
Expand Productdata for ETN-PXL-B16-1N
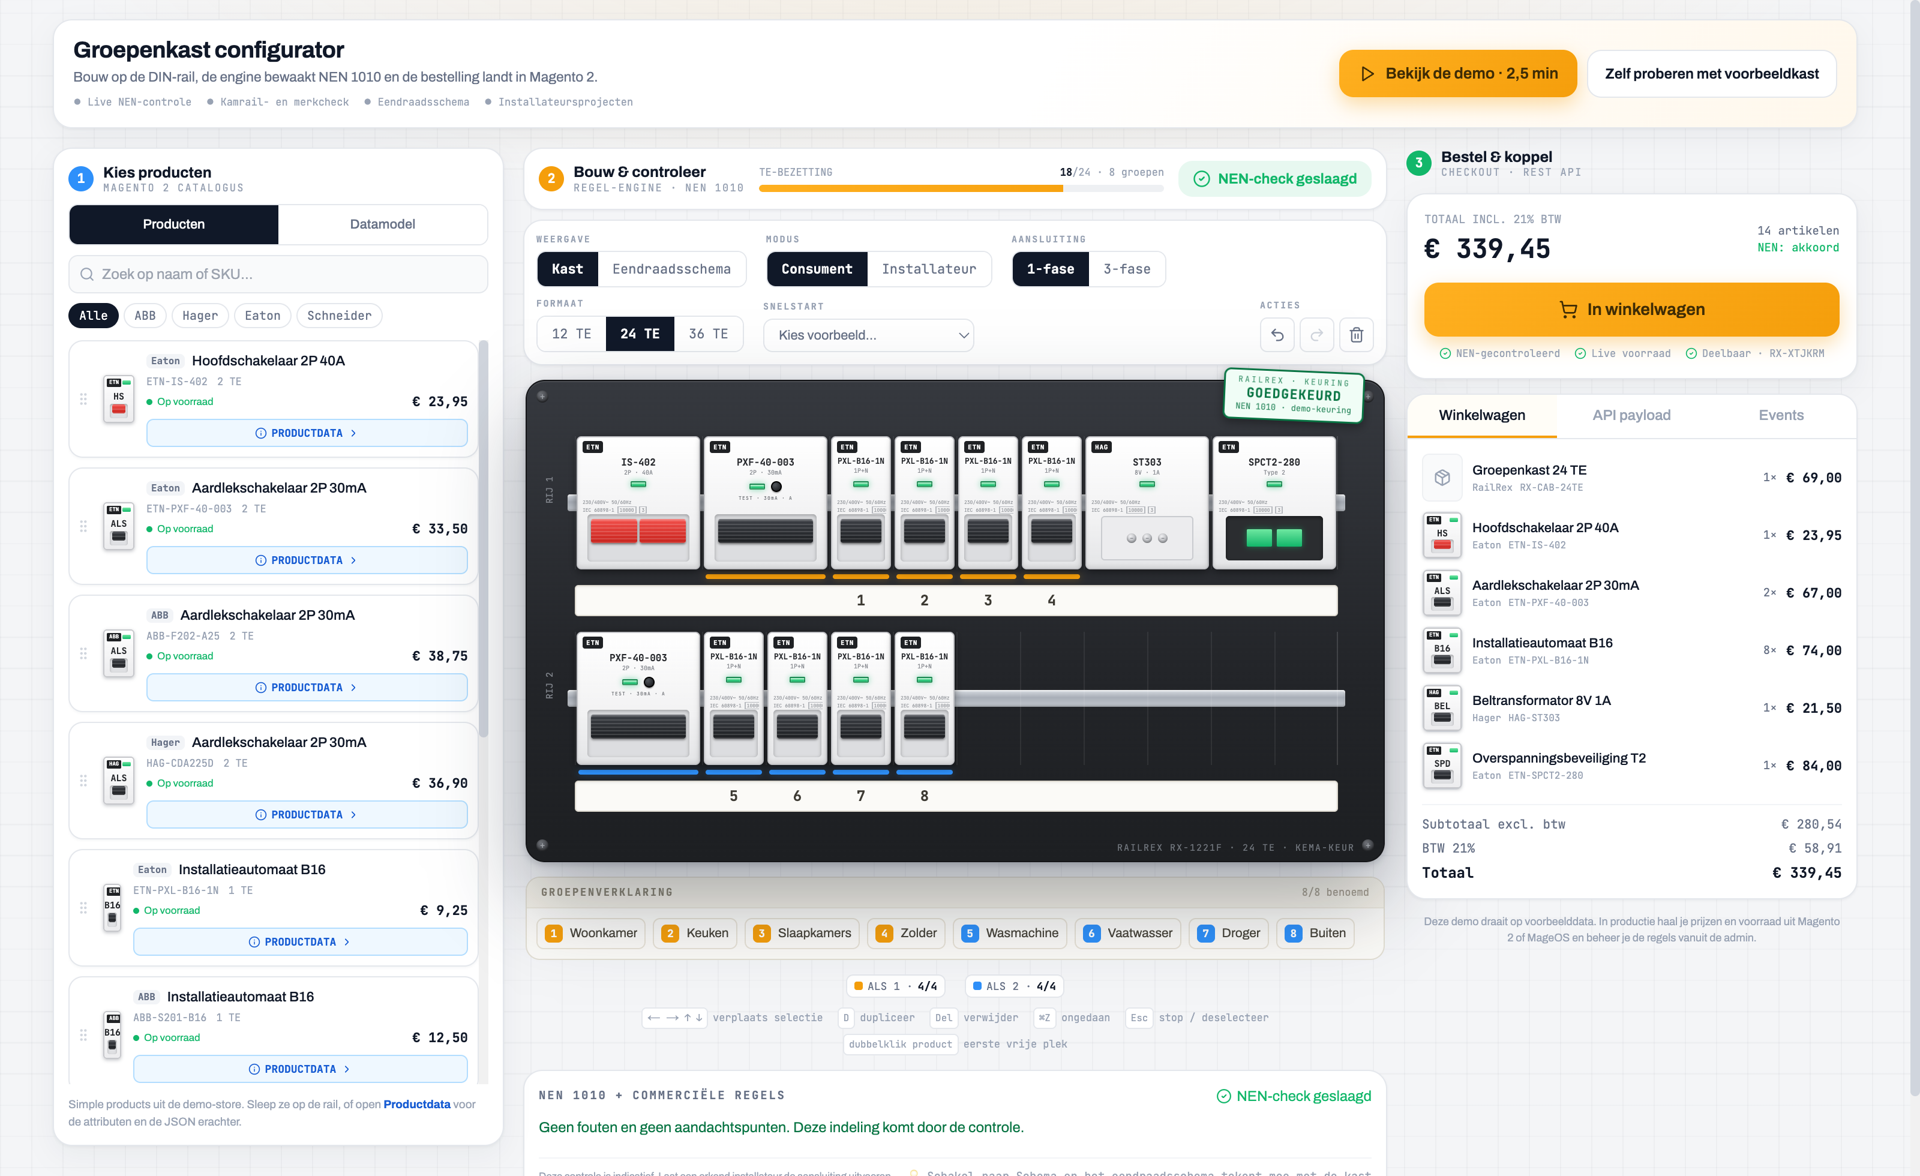(300, 941)
